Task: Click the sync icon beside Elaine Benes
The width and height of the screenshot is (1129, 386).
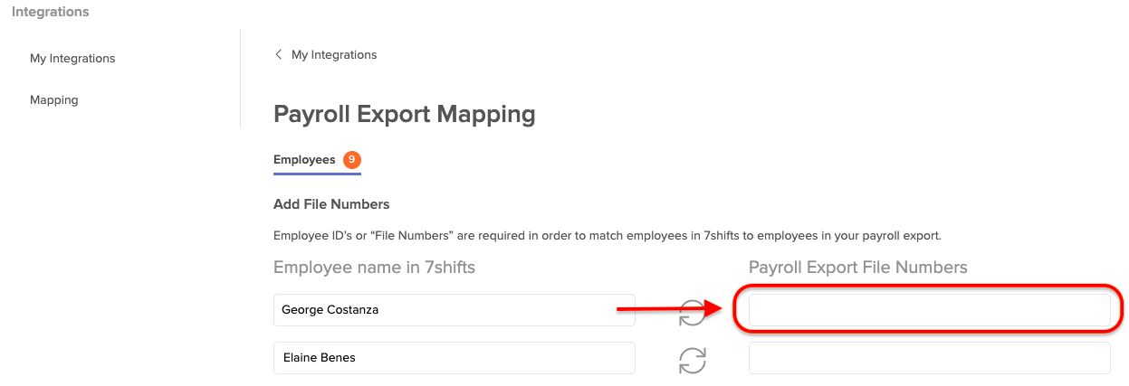Action: [693, 361]
